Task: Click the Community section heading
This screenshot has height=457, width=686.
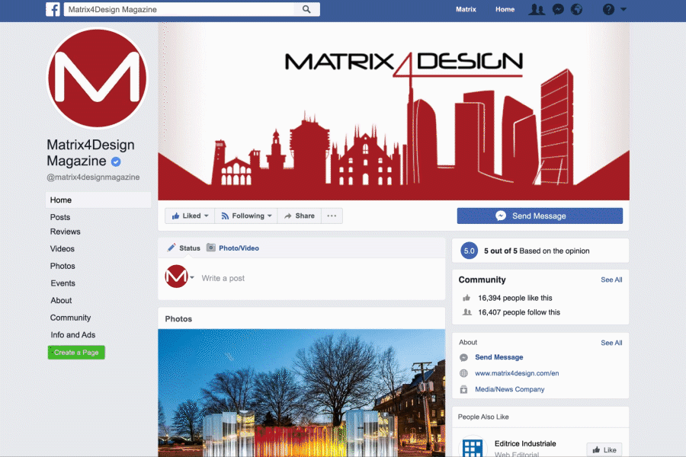Action: (482, 280)
